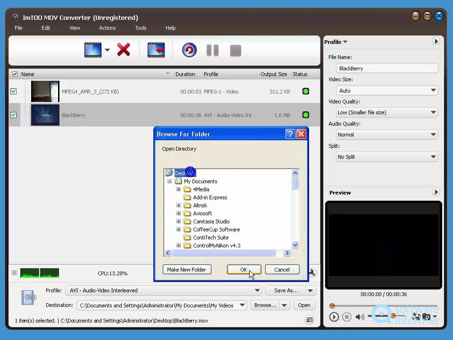Click the File Name input field

pos(387,68)
